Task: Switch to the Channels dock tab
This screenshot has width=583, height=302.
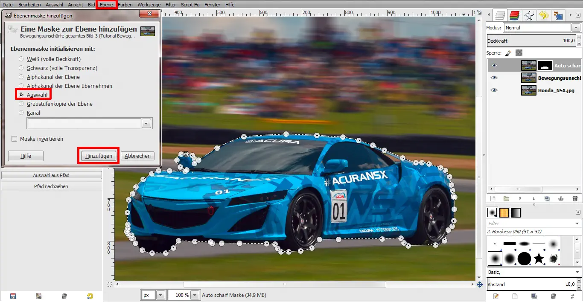Action: click(514, 16)
